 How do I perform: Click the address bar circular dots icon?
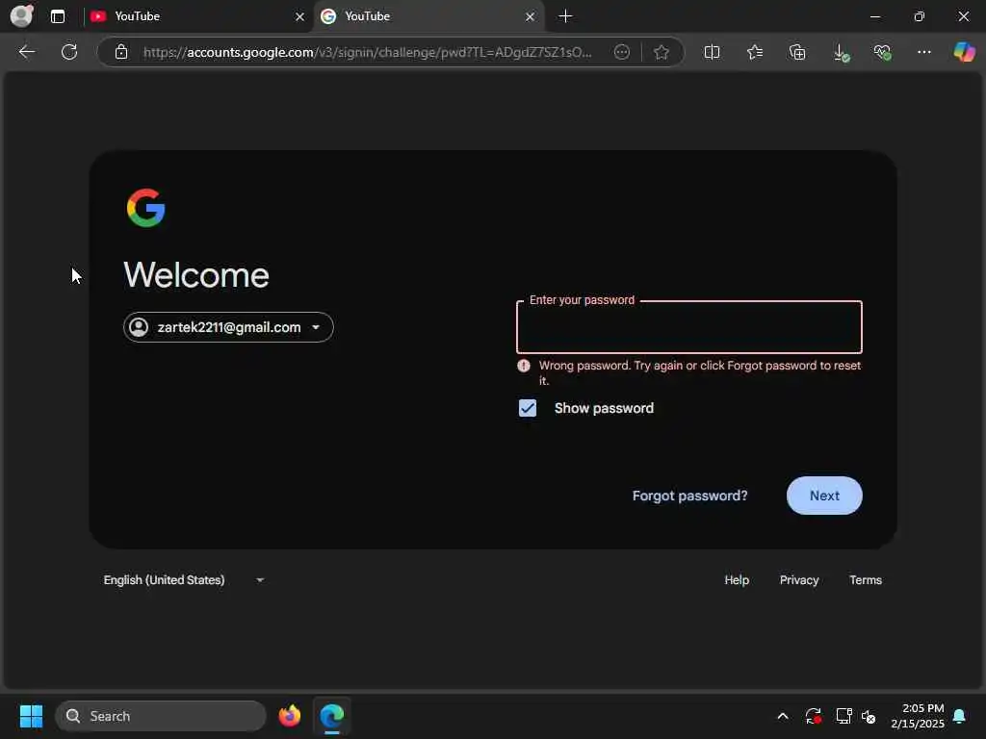(x=621, y=52)
